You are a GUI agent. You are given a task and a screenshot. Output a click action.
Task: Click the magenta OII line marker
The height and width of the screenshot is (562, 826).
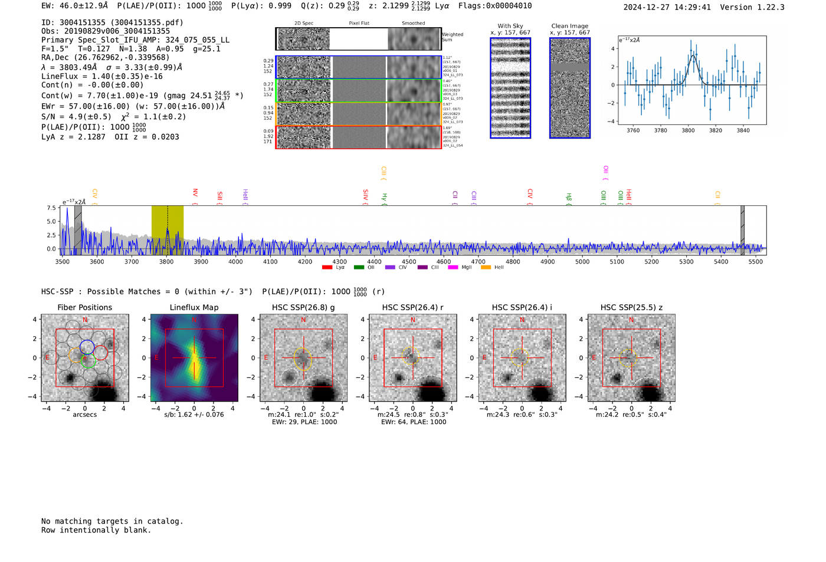click(x=605, y=173)
